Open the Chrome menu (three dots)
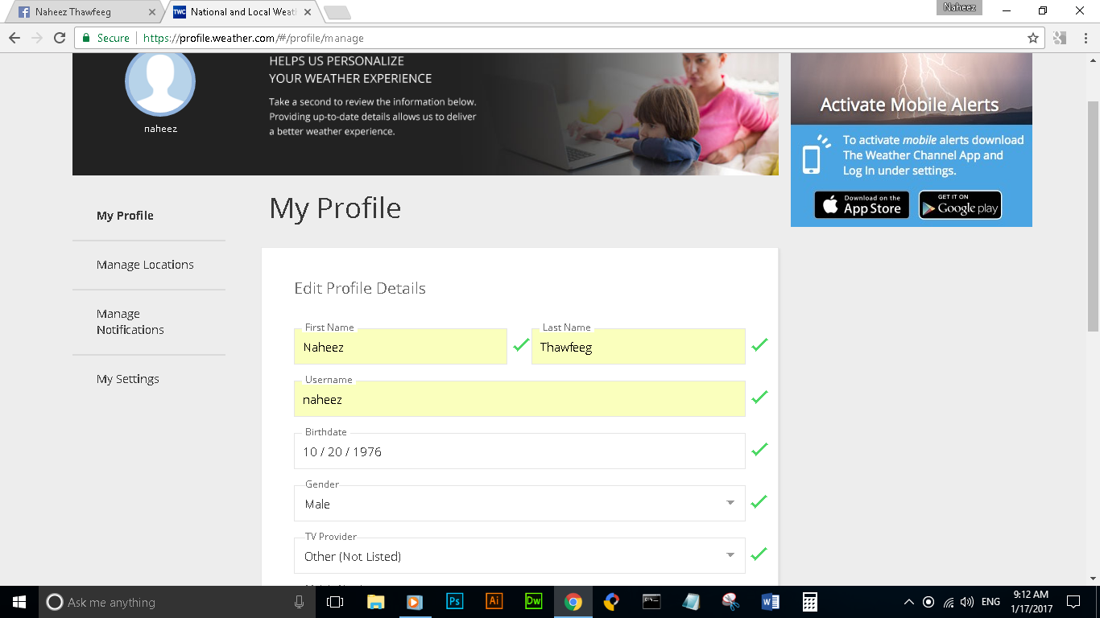 (1086, 38)
